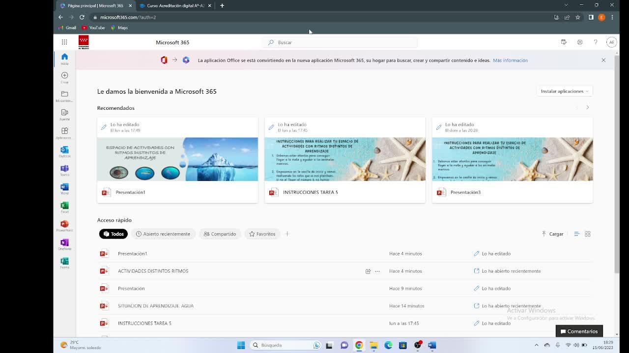Click the Create plus icon in sidebar
629x353 pixels.
pos(64,76)
